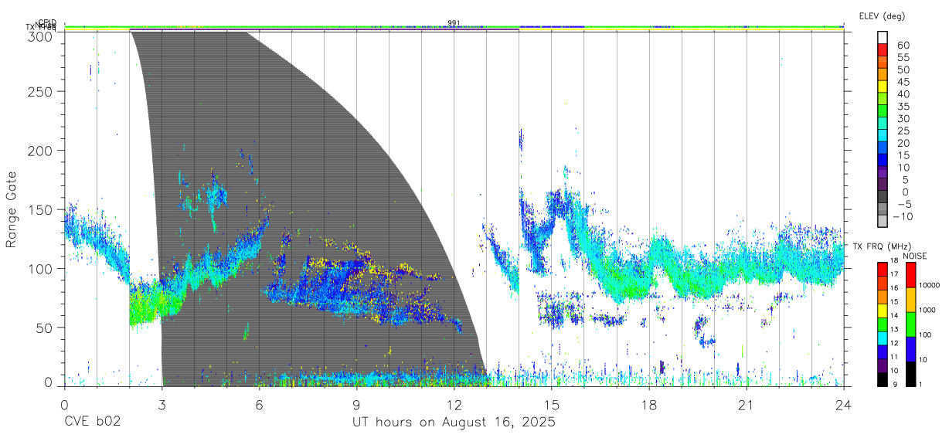Click the 15 tick label on the UT hours axis
Screen dimensions: 949x438
[x=552, y=405]
